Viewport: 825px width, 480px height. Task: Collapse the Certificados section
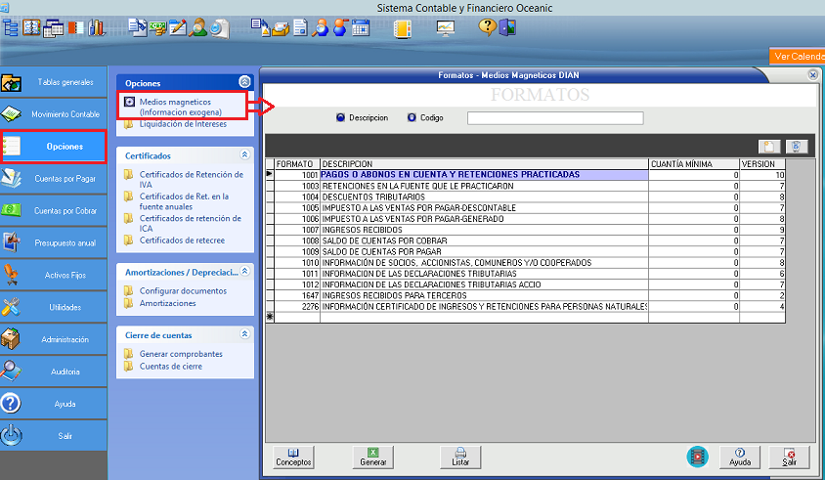244,154
